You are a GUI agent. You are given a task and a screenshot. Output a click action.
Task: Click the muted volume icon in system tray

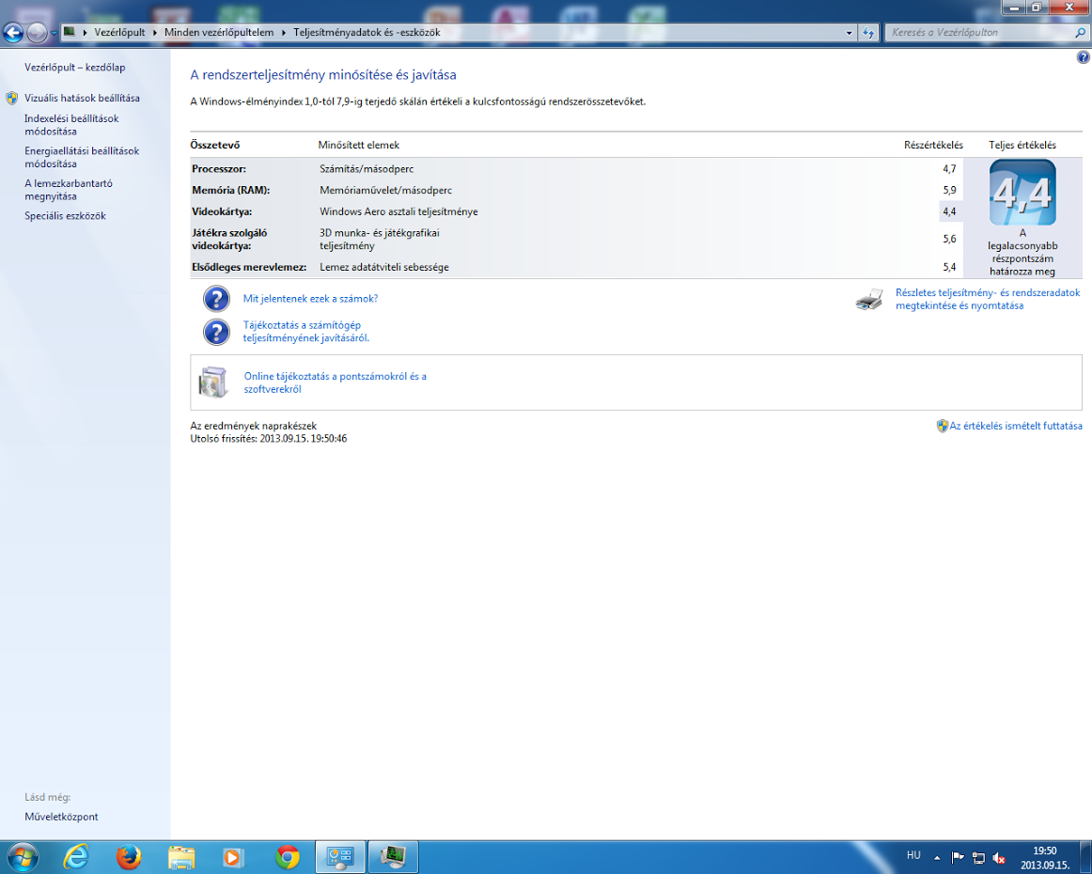point(999,858)
